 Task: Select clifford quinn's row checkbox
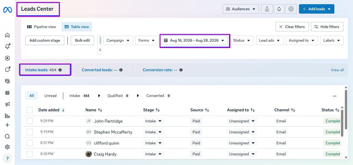click(x=30, y=143)
